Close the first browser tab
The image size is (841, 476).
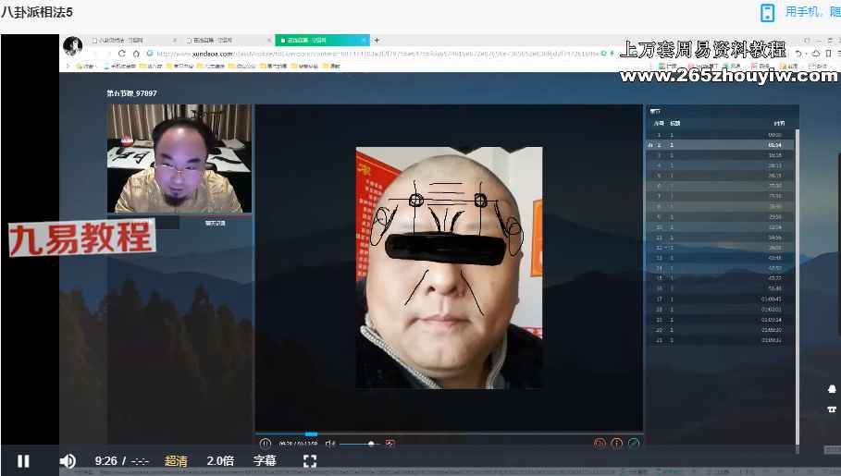click(x=175, y=40)
